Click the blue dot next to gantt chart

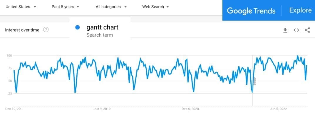tap(78, 28)
